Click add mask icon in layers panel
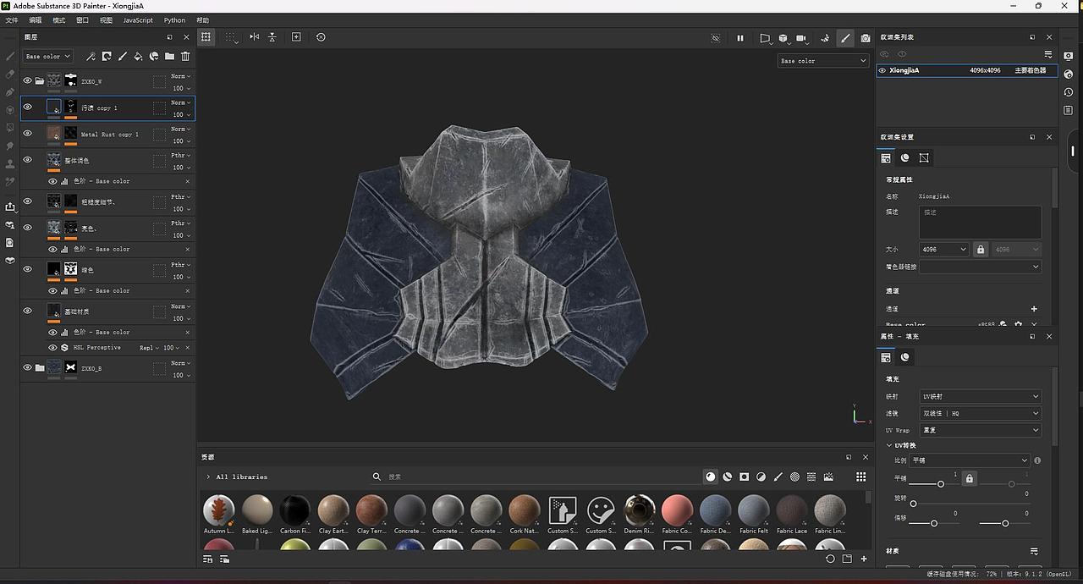The height and width of the screenshot is (584, 1083). point(107,57)
